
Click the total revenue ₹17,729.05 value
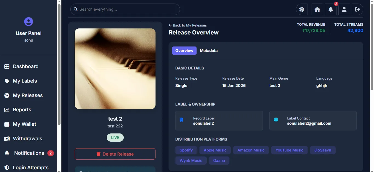314,30
